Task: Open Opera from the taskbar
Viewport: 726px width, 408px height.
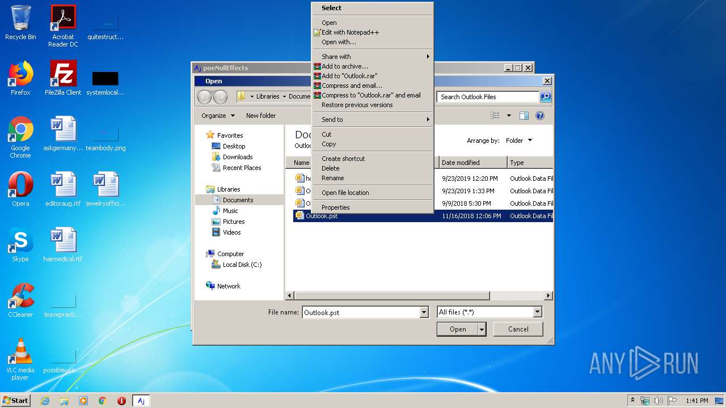Action: (121, 401)
